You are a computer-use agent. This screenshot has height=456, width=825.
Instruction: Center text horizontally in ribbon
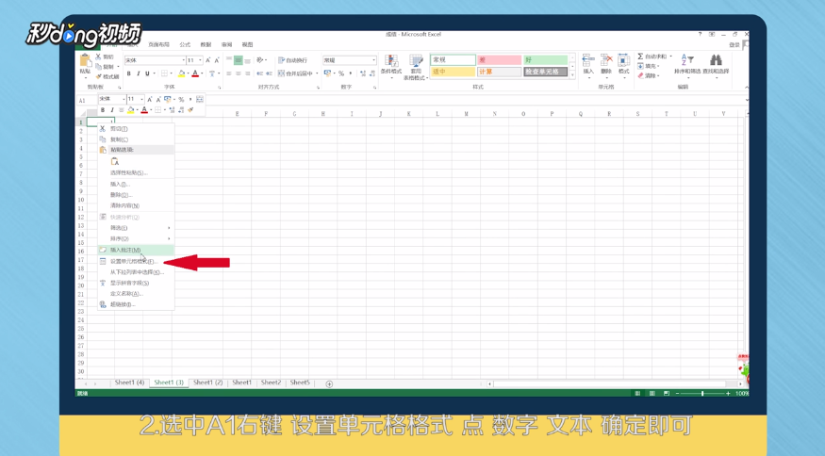239,73
